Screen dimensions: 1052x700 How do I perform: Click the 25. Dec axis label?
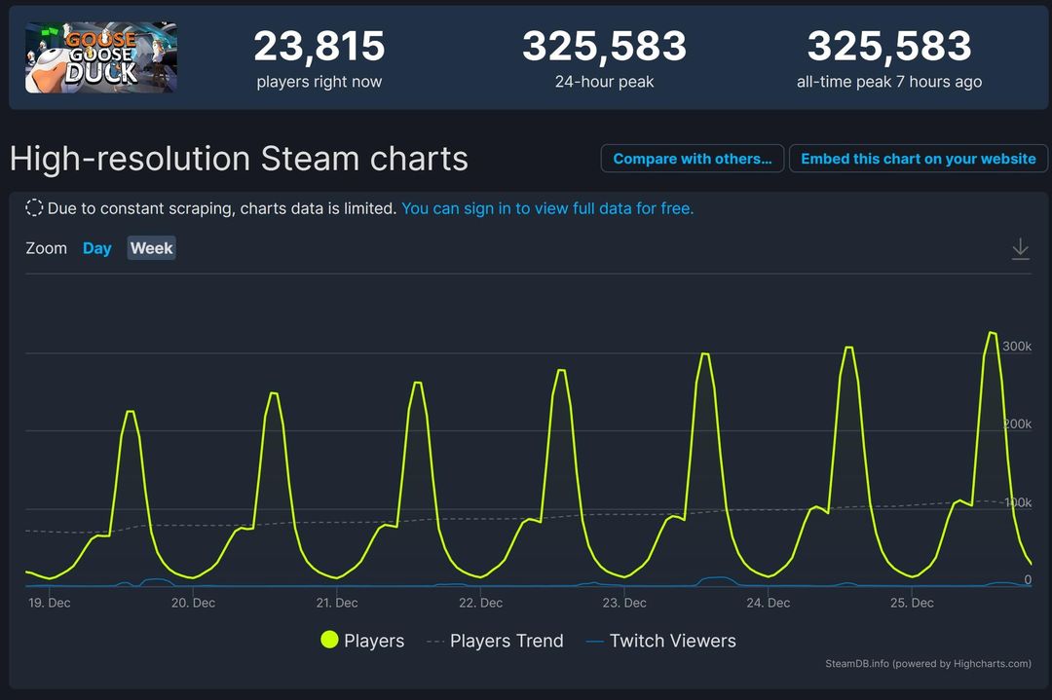tap(912, 603)
